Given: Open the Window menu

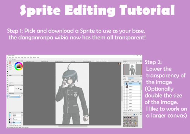Looking at the screenshot, I should pos(34,57).
